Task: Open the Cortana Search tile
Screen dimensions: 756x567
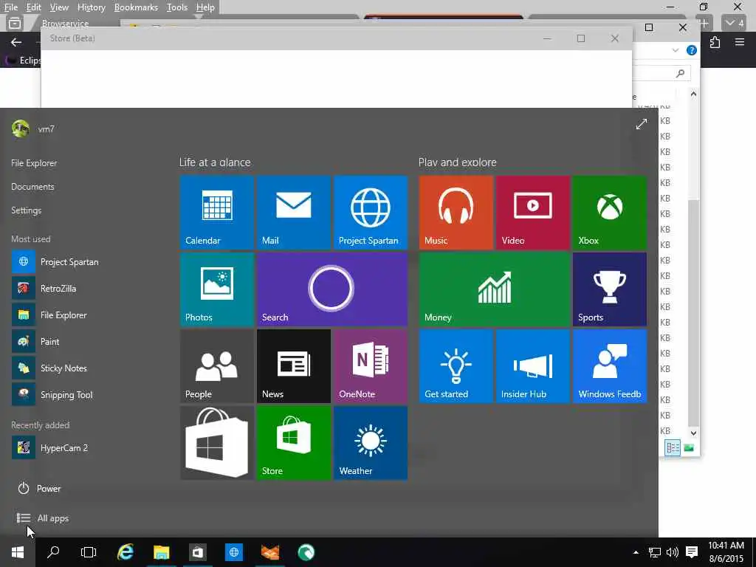Action: tap(332, 289)
